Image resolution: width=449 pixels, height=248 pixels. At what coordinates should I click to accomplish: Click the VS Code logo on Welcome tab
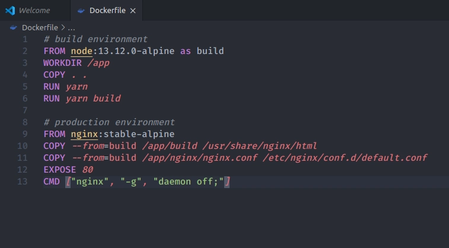[10, 11]
